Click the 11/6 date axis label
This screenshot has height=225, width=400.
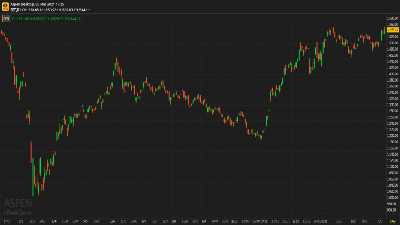point(124,221)
